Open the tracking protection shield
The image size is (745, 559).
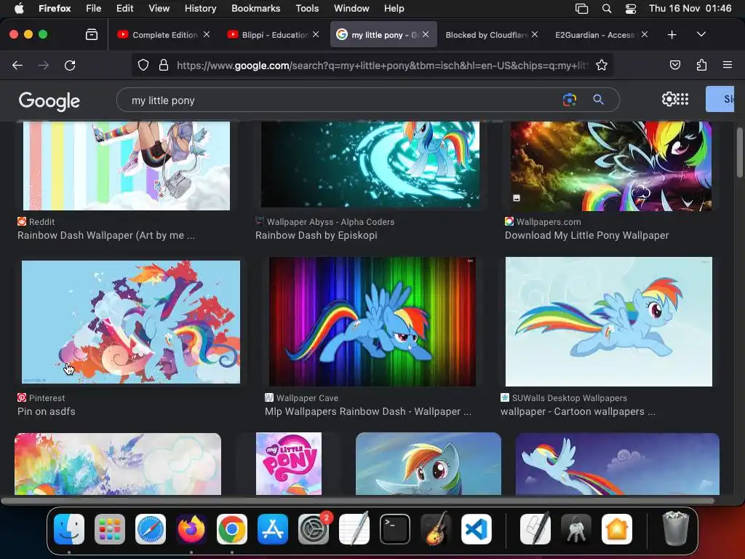point(143,65)
